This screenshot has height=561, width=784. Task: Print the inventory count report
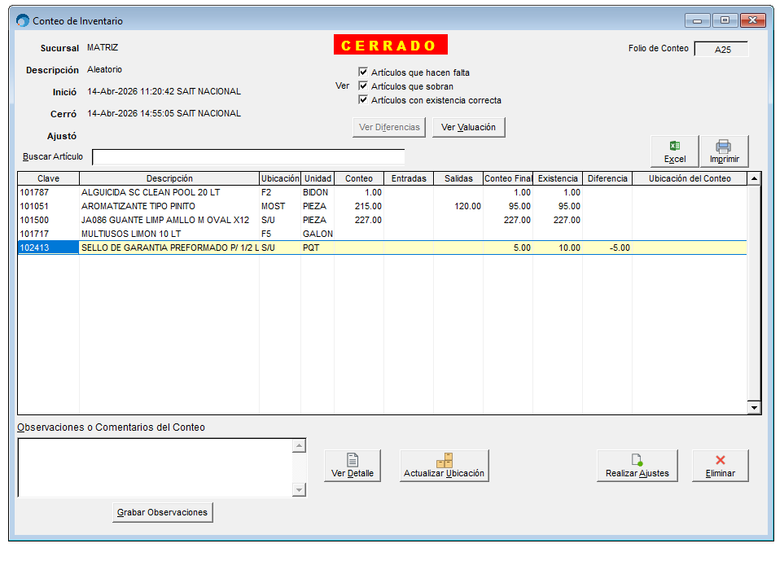pos(724,151)
